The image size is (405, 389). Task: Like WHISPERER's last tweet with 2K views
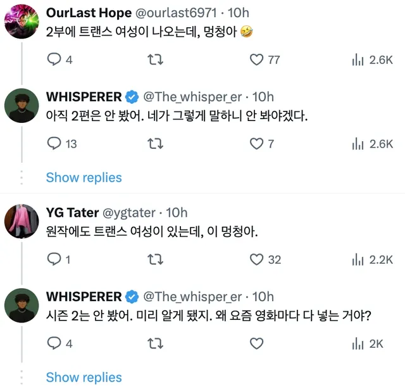point(256,343)
